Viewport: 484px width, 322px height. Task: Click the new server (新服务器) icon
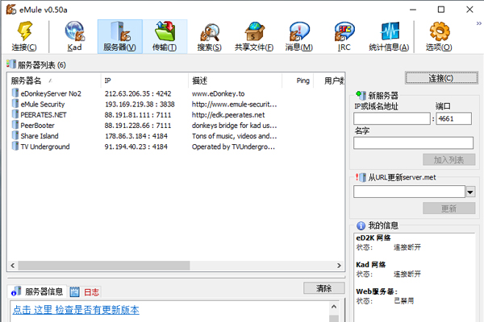tap(361, 95)
